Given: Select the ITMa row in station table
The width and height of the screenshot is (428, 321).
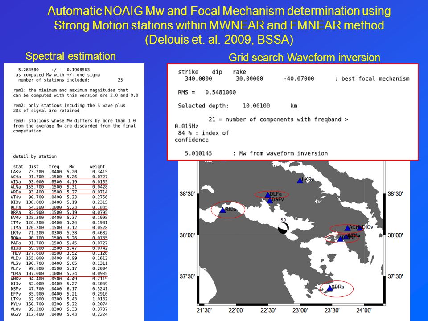Looking at the screenshot, I should [59, 228].
